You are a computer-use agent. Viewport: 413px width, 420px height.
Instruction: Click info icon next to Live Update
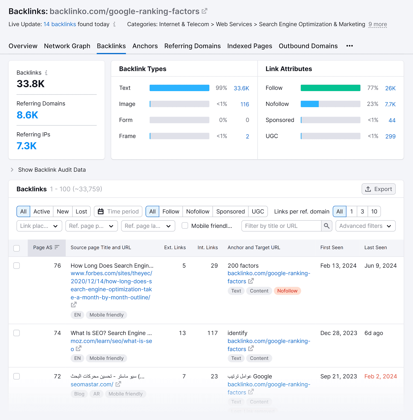tap(114, 24)
